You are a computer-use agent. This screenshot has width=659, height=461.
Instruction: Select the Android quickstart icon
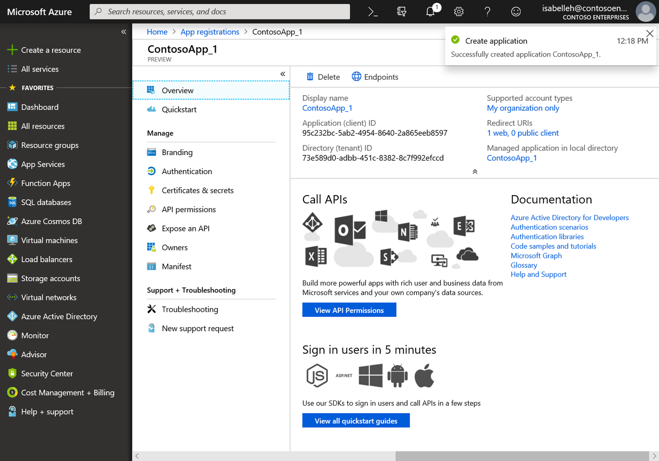(397, 375)
